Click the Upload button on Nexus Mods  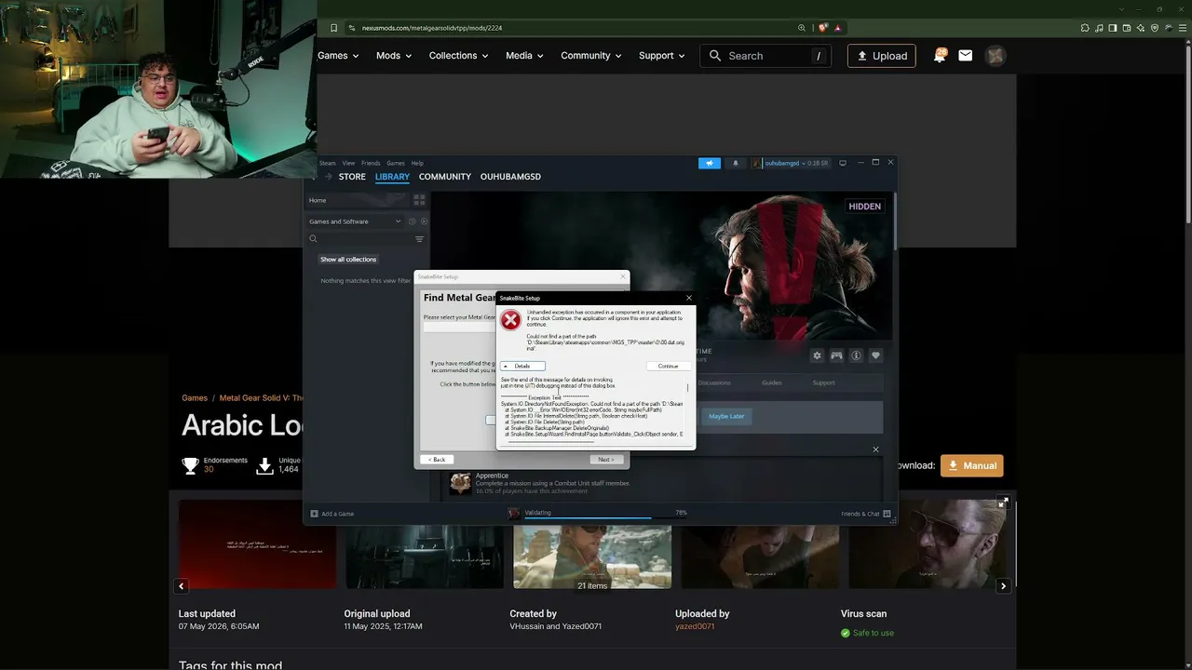click(x=882, y=56)
